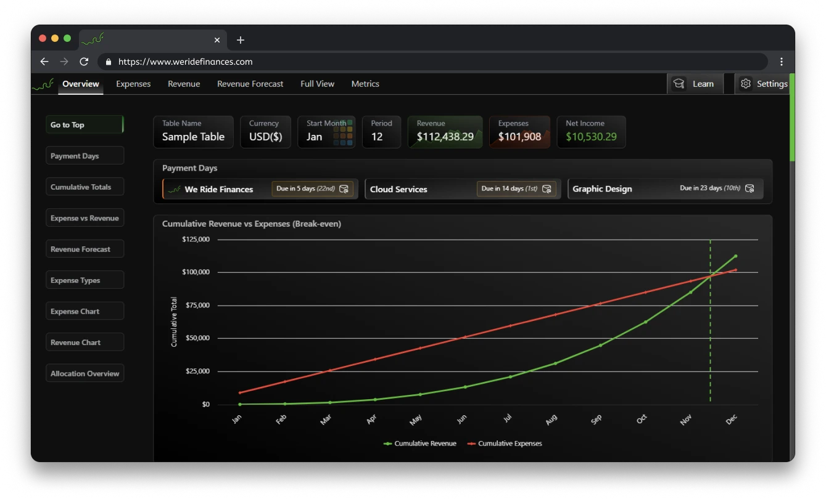Click the green page scrollbar thumb
The image size is (826, 499).
(x=792, y=118)
